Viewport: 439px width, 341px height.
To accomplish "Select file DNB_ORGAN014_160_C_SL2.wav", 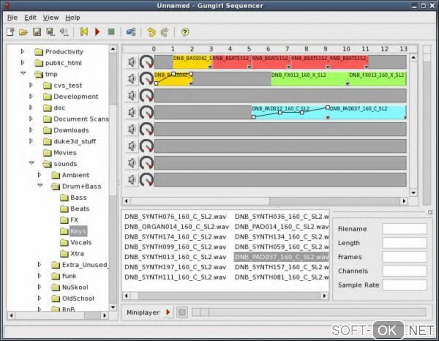I will pos(176,227).
